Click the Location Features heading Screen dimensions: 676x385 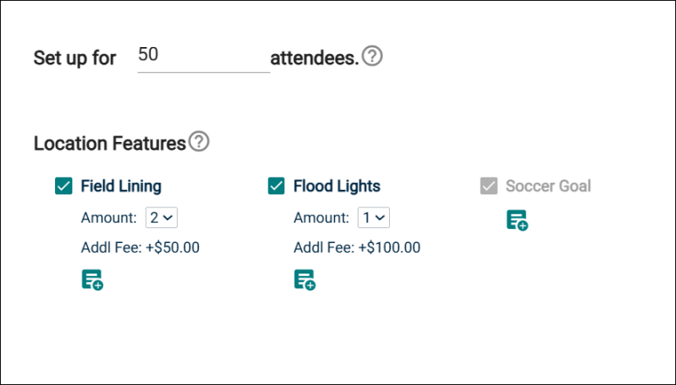coord(110,144)
